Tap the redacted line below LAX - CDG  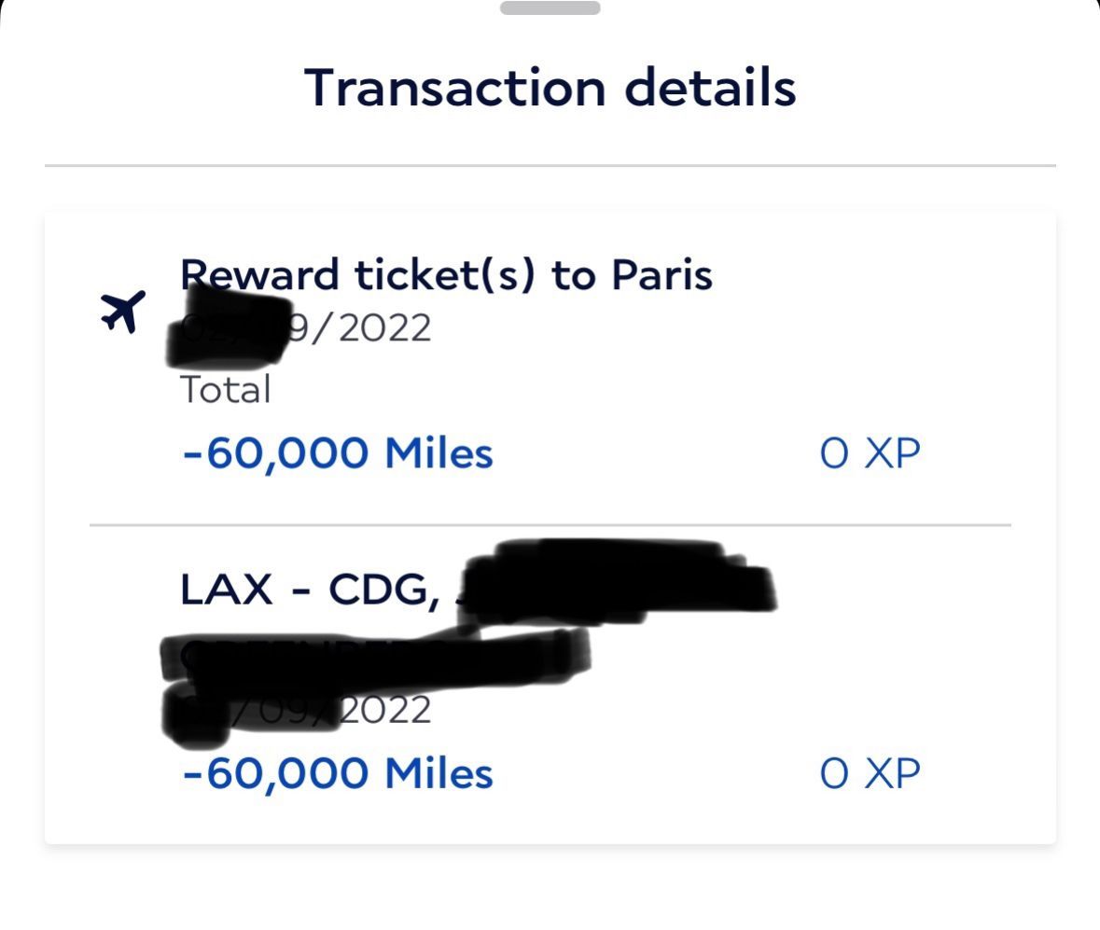[x=373, y=653]
